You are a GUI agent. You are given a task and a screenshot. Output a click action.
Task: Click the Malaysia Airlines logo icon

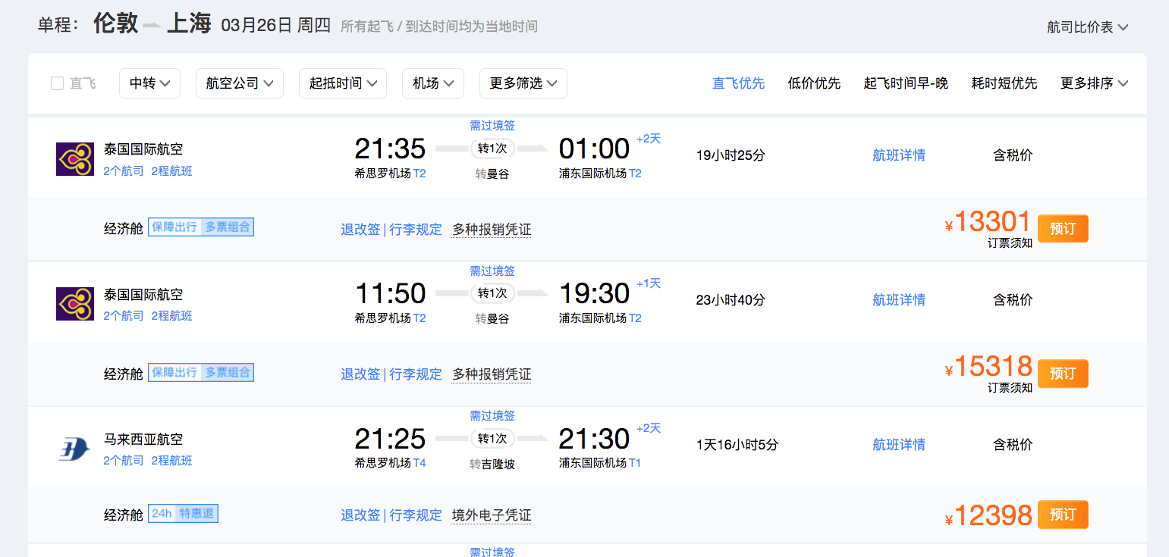(x=75, y=449)
